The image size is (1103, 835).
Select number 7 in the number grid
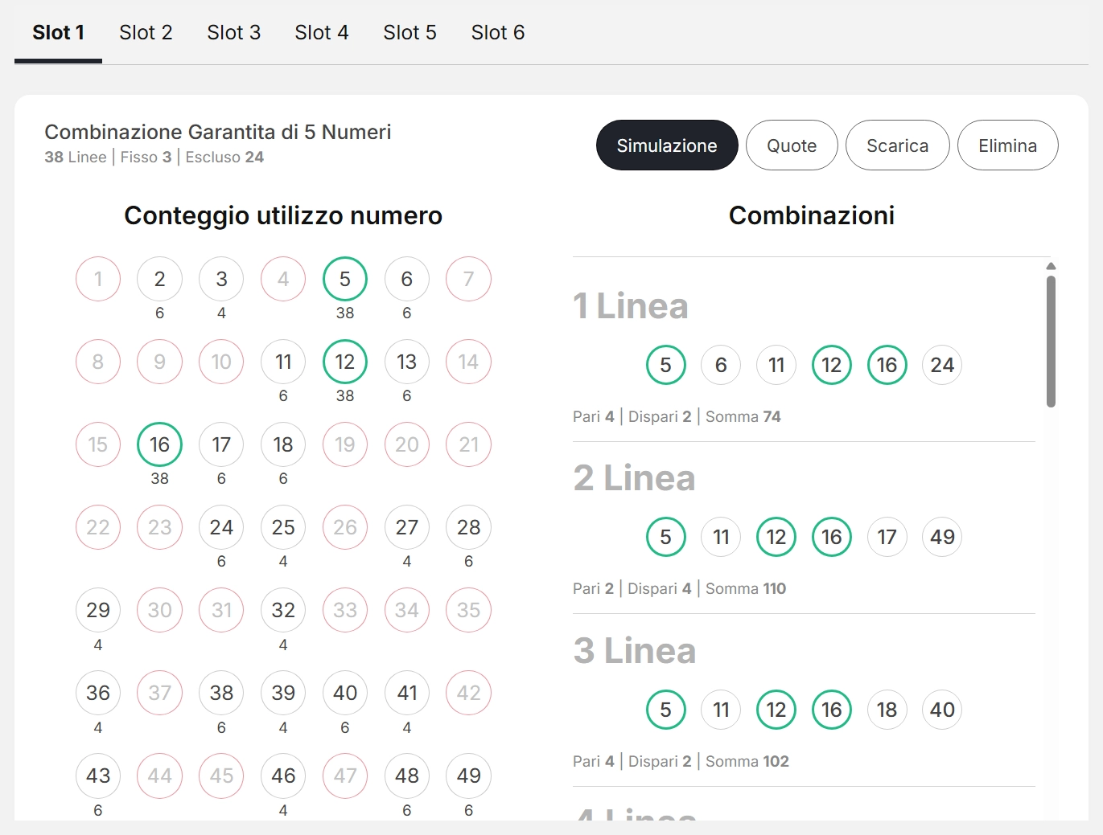tap(468, 279)
